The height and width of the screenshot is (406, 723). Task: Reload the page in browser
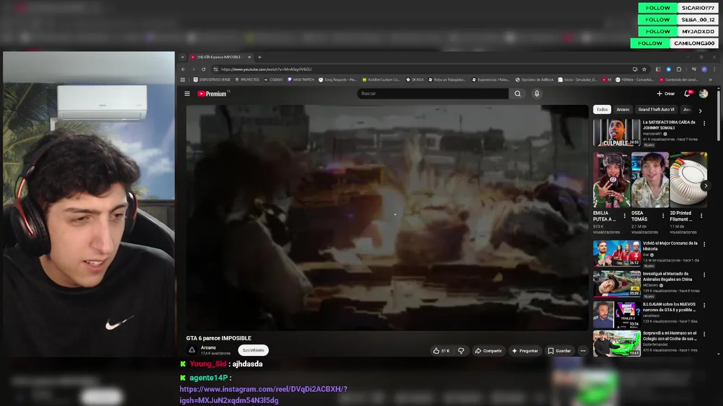click(x=203, y=69)
